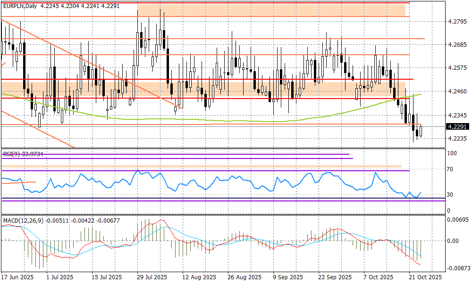Viewport: 472px width, 283px height.
Task: Click the 4.2795 price axis level
Action: click(457, 21)
